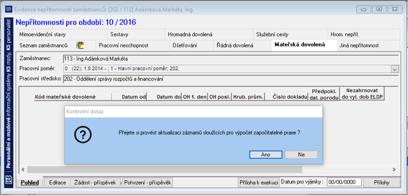
Task: Click the OH 1. den column header
Action: coord(195,97)
